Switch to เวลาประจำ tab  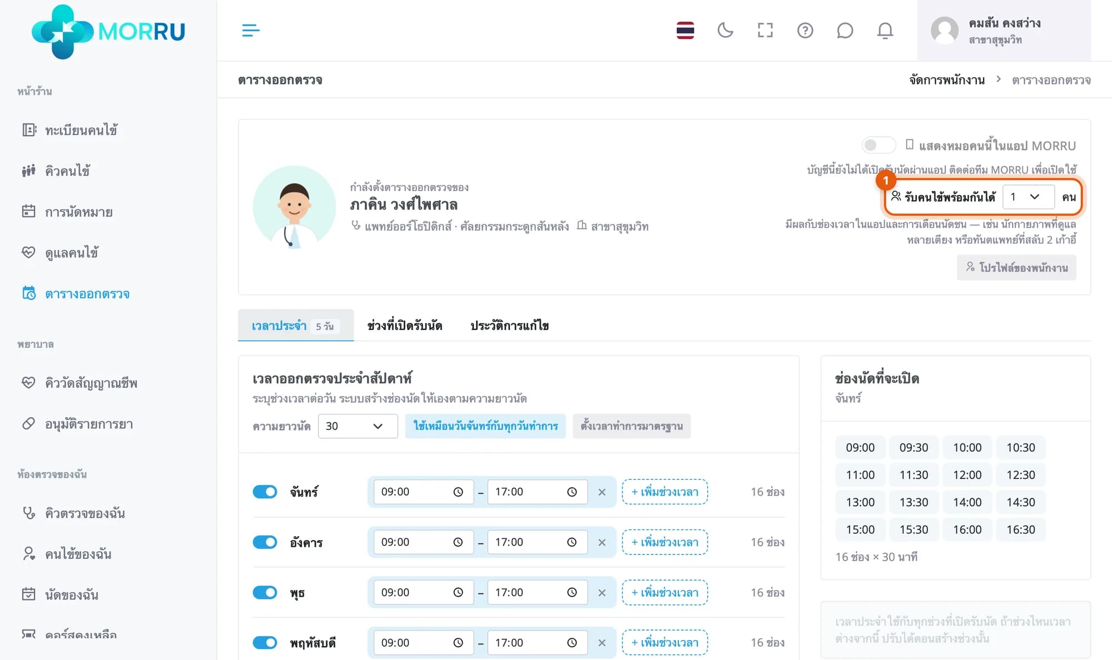coord(296,326)
